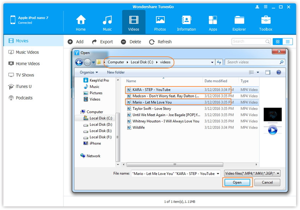
Task: Open the Explorer folder icon
Action: 239,20
